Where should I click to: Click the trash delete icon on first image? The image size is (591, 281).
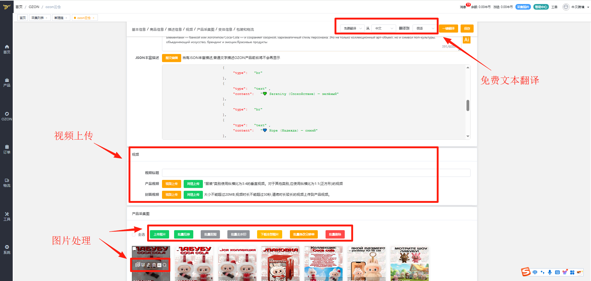pyautogui.click(x=154, y=265)
